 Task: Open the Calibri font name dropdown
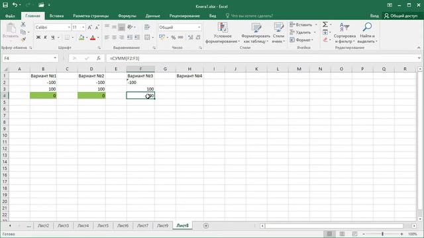[x=69, y=27]
